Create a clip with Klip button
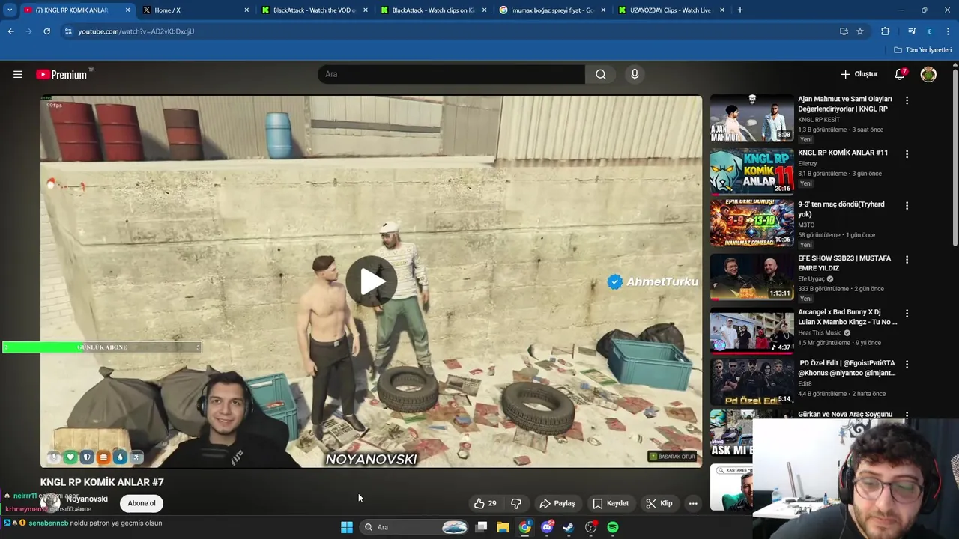 click(x=659, y=503)
